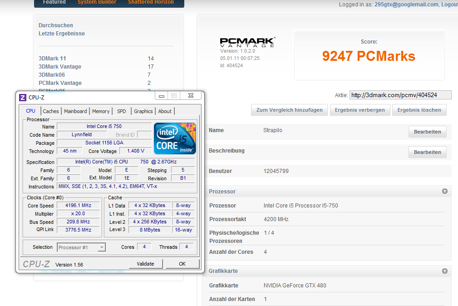Viewport: 458px width, 306px height.
Task: Collapse the Grafikkarte section arrow icon
Action: 444,271
